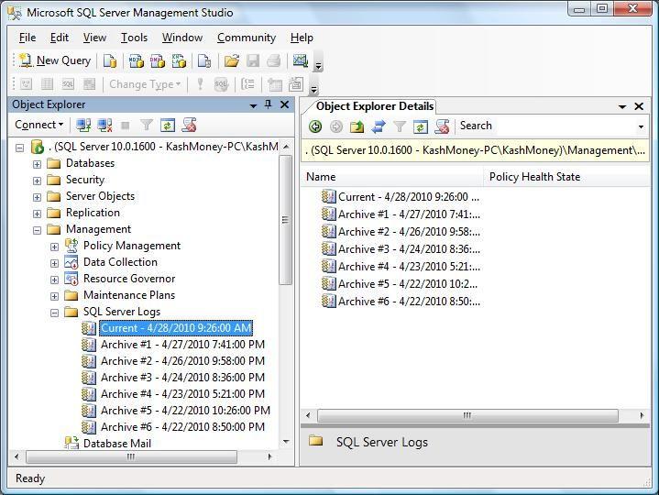The width and height of the screenshot is (659, 495).
Task: Open the Window menu
Action: click(182, 38)
